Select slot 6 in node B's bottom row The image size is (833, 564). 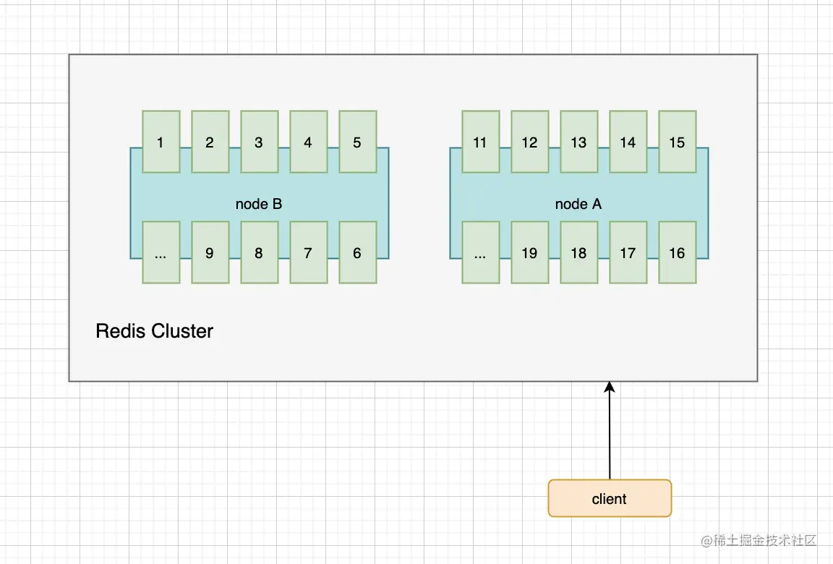357,253
